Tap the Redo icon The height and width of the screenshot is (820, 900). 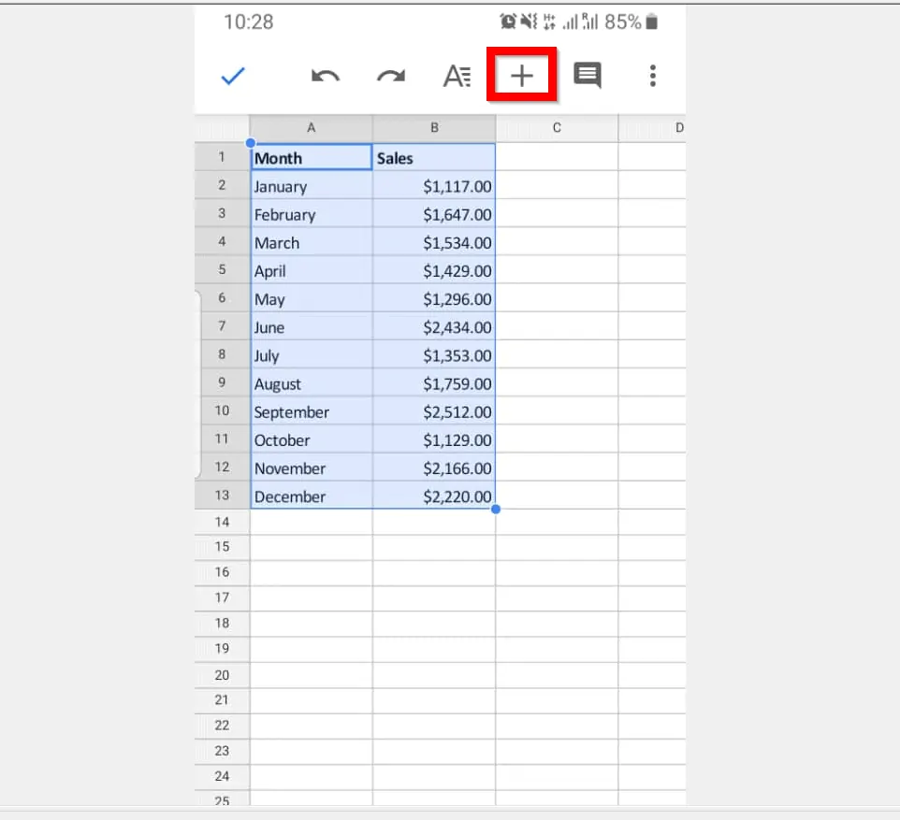pos(390,76)
